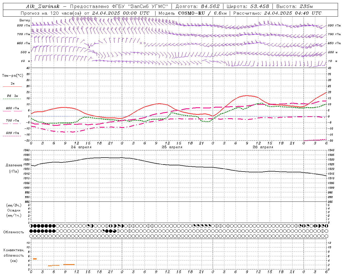Click the '500 гПа' temperature legend entry

tap(13, 133)
